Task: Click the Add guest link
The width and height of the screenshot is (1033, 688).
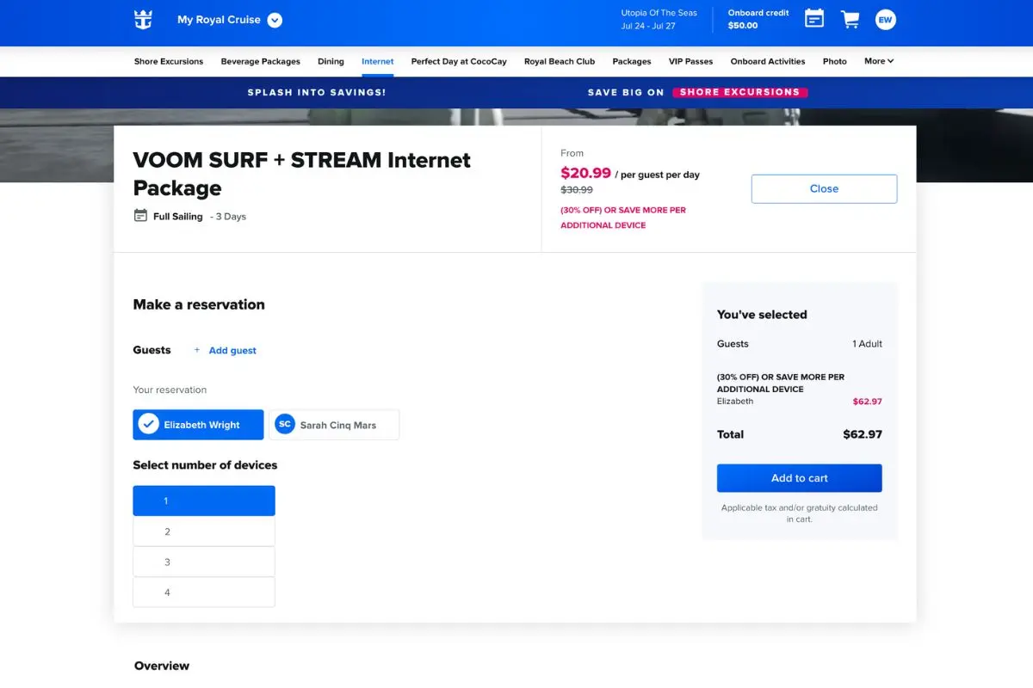Action: [232, 350]
